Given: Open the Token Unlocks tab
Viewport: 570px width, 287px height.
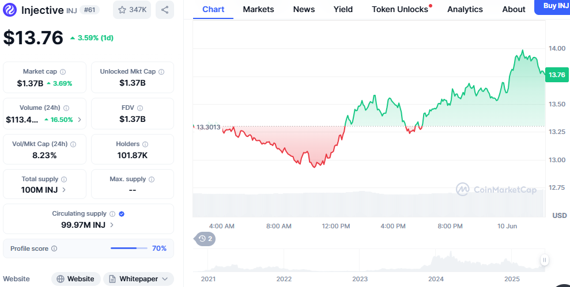Looking at the screenshot, I should 401,10.
